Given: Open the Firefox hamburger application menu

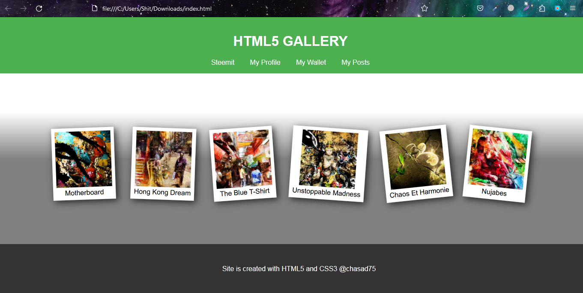Looking at the screenshot, I should (x=573, y=8).
